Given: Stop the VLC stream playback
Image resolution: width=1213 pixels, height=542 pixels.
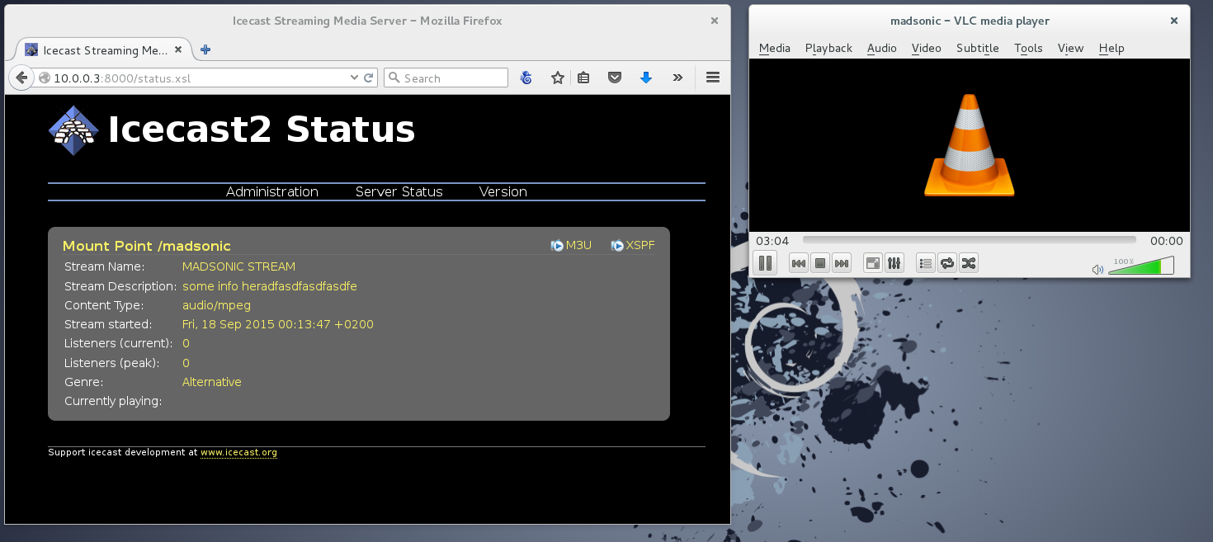Looking at the screenshot, I should [x=820, y=263].
